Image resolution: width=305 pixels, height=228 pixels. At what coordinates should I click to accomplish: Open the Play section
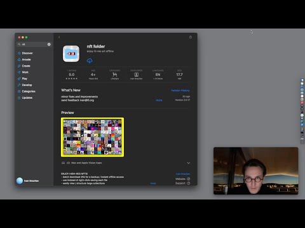(25, 79)
